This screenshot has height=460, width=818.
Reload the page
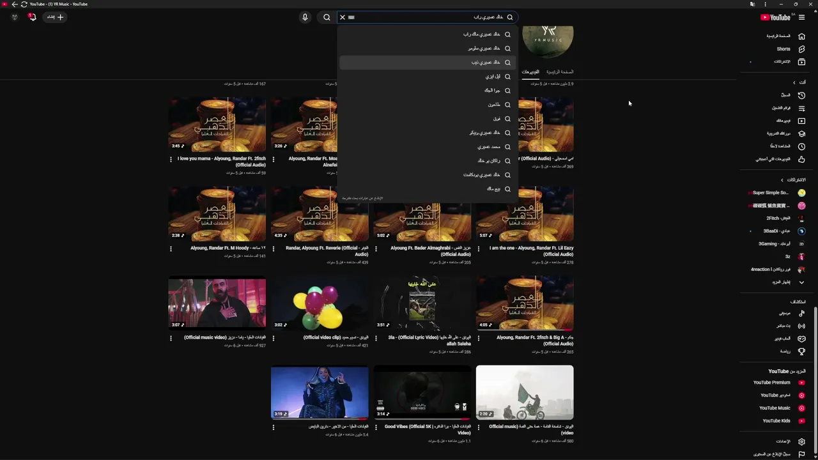pyautogui.click(x=24, y=4)
